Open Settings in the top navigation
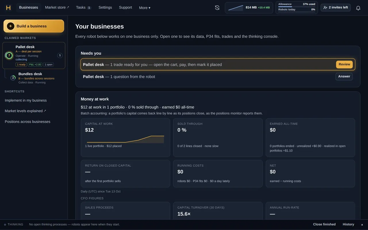The width and height of the screenshot is (368, 230). 105,7
